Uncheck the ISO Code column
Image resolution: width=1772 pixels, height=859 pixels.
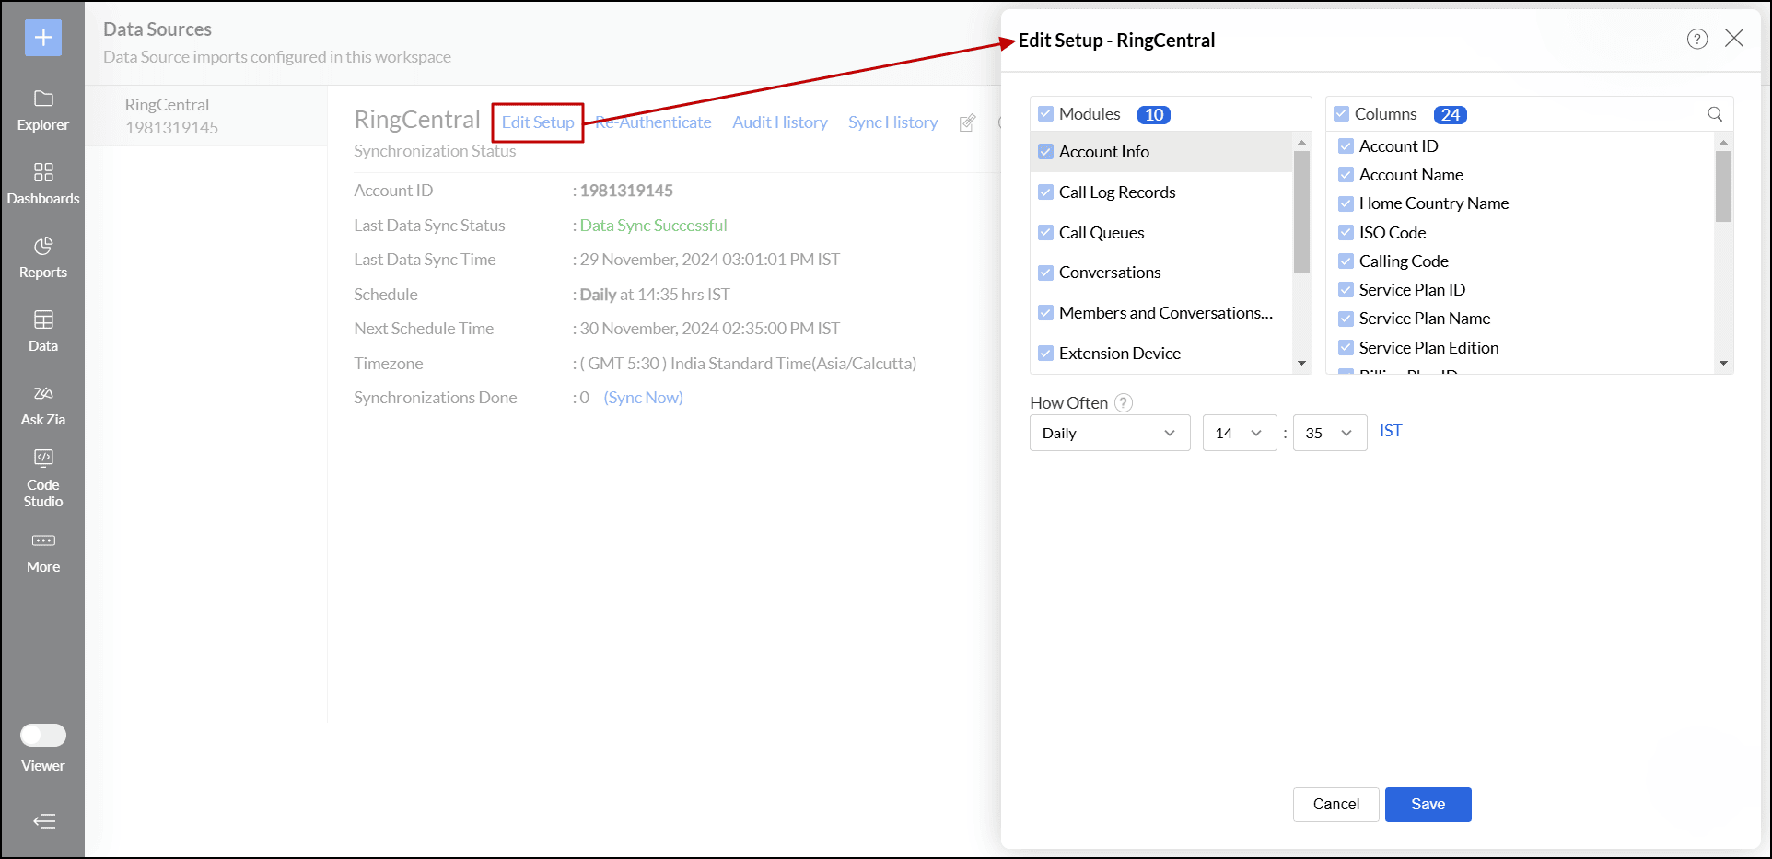coord(1346,232)
